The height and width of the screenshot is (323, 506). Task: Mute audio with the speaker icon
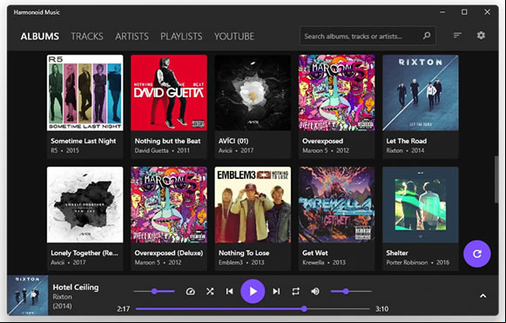click(315, 292)
